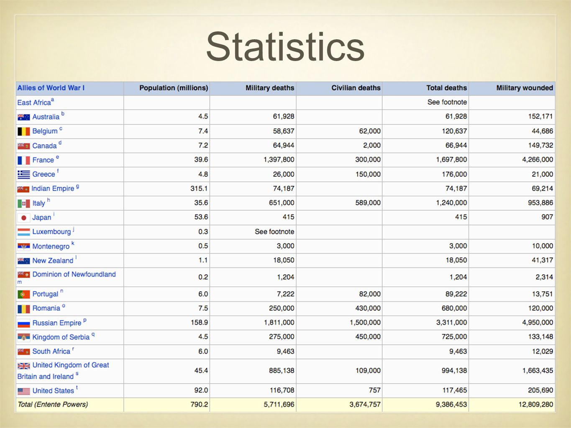
Task: Click the Military wounded column header
Action: pyautogui.click(x=525, y=88)
